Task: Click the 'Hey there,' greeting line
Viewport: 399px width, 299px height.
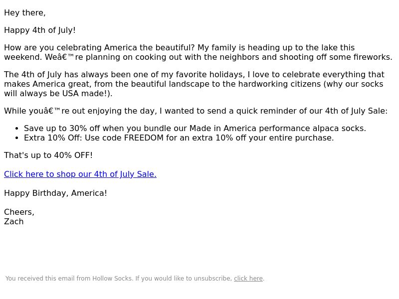Action: (24, 13)
